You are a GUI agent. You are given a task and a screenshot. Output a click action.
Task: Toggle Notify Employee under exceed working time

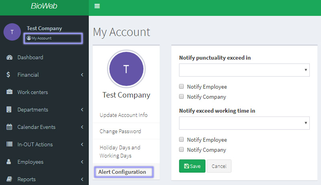(182, 140)
